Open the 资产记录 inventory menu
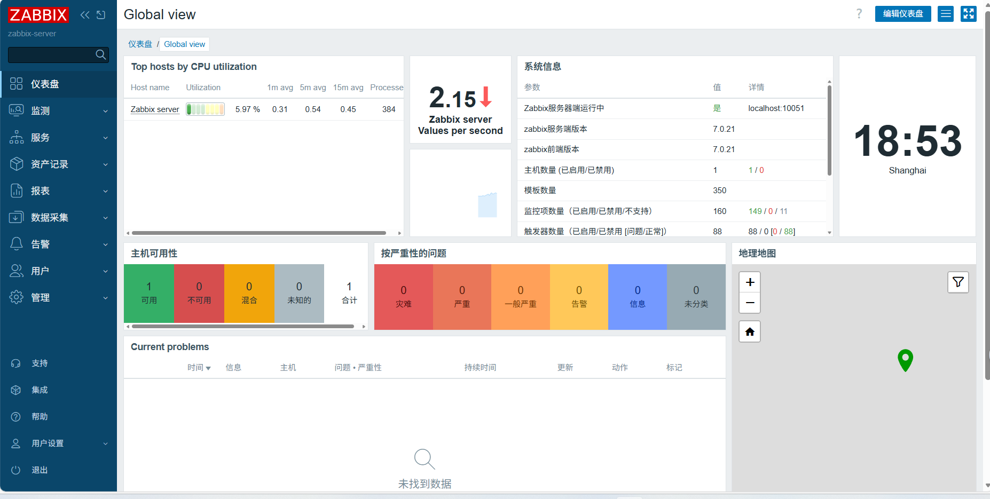The height and width of the screenshot is (499, 990). tap(59, 164)
